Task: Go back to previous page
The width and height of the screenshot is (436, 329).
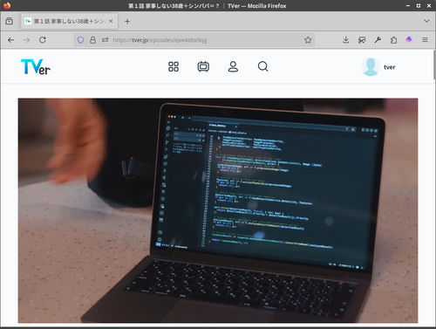Action: [11, 40]
